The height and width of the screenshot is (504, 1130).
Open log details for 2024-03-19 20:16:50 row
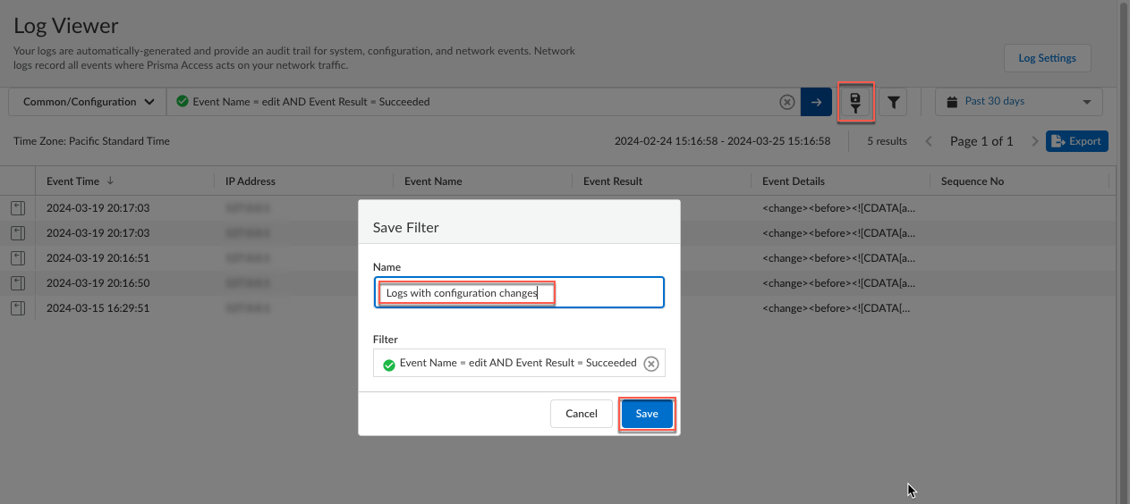(x=18, y=283)
